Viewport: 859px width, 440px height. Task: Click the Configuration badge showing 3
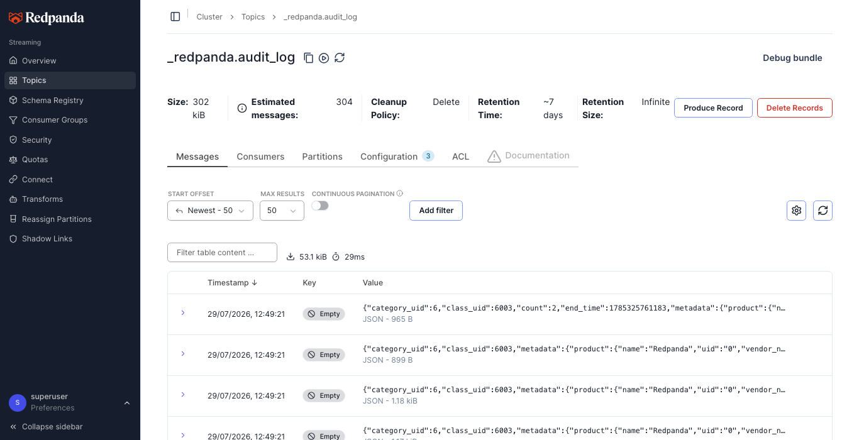[428, 156]
